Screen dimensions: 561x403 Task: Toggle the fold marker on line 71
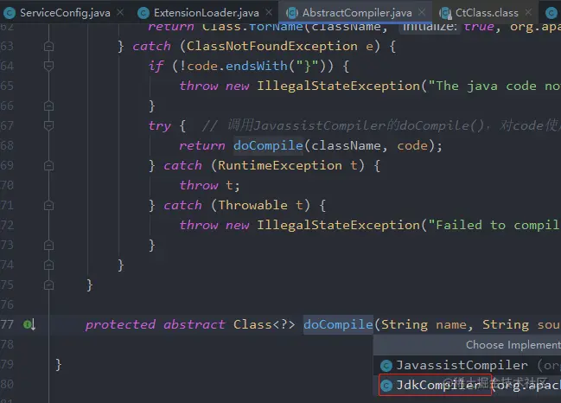48,205
